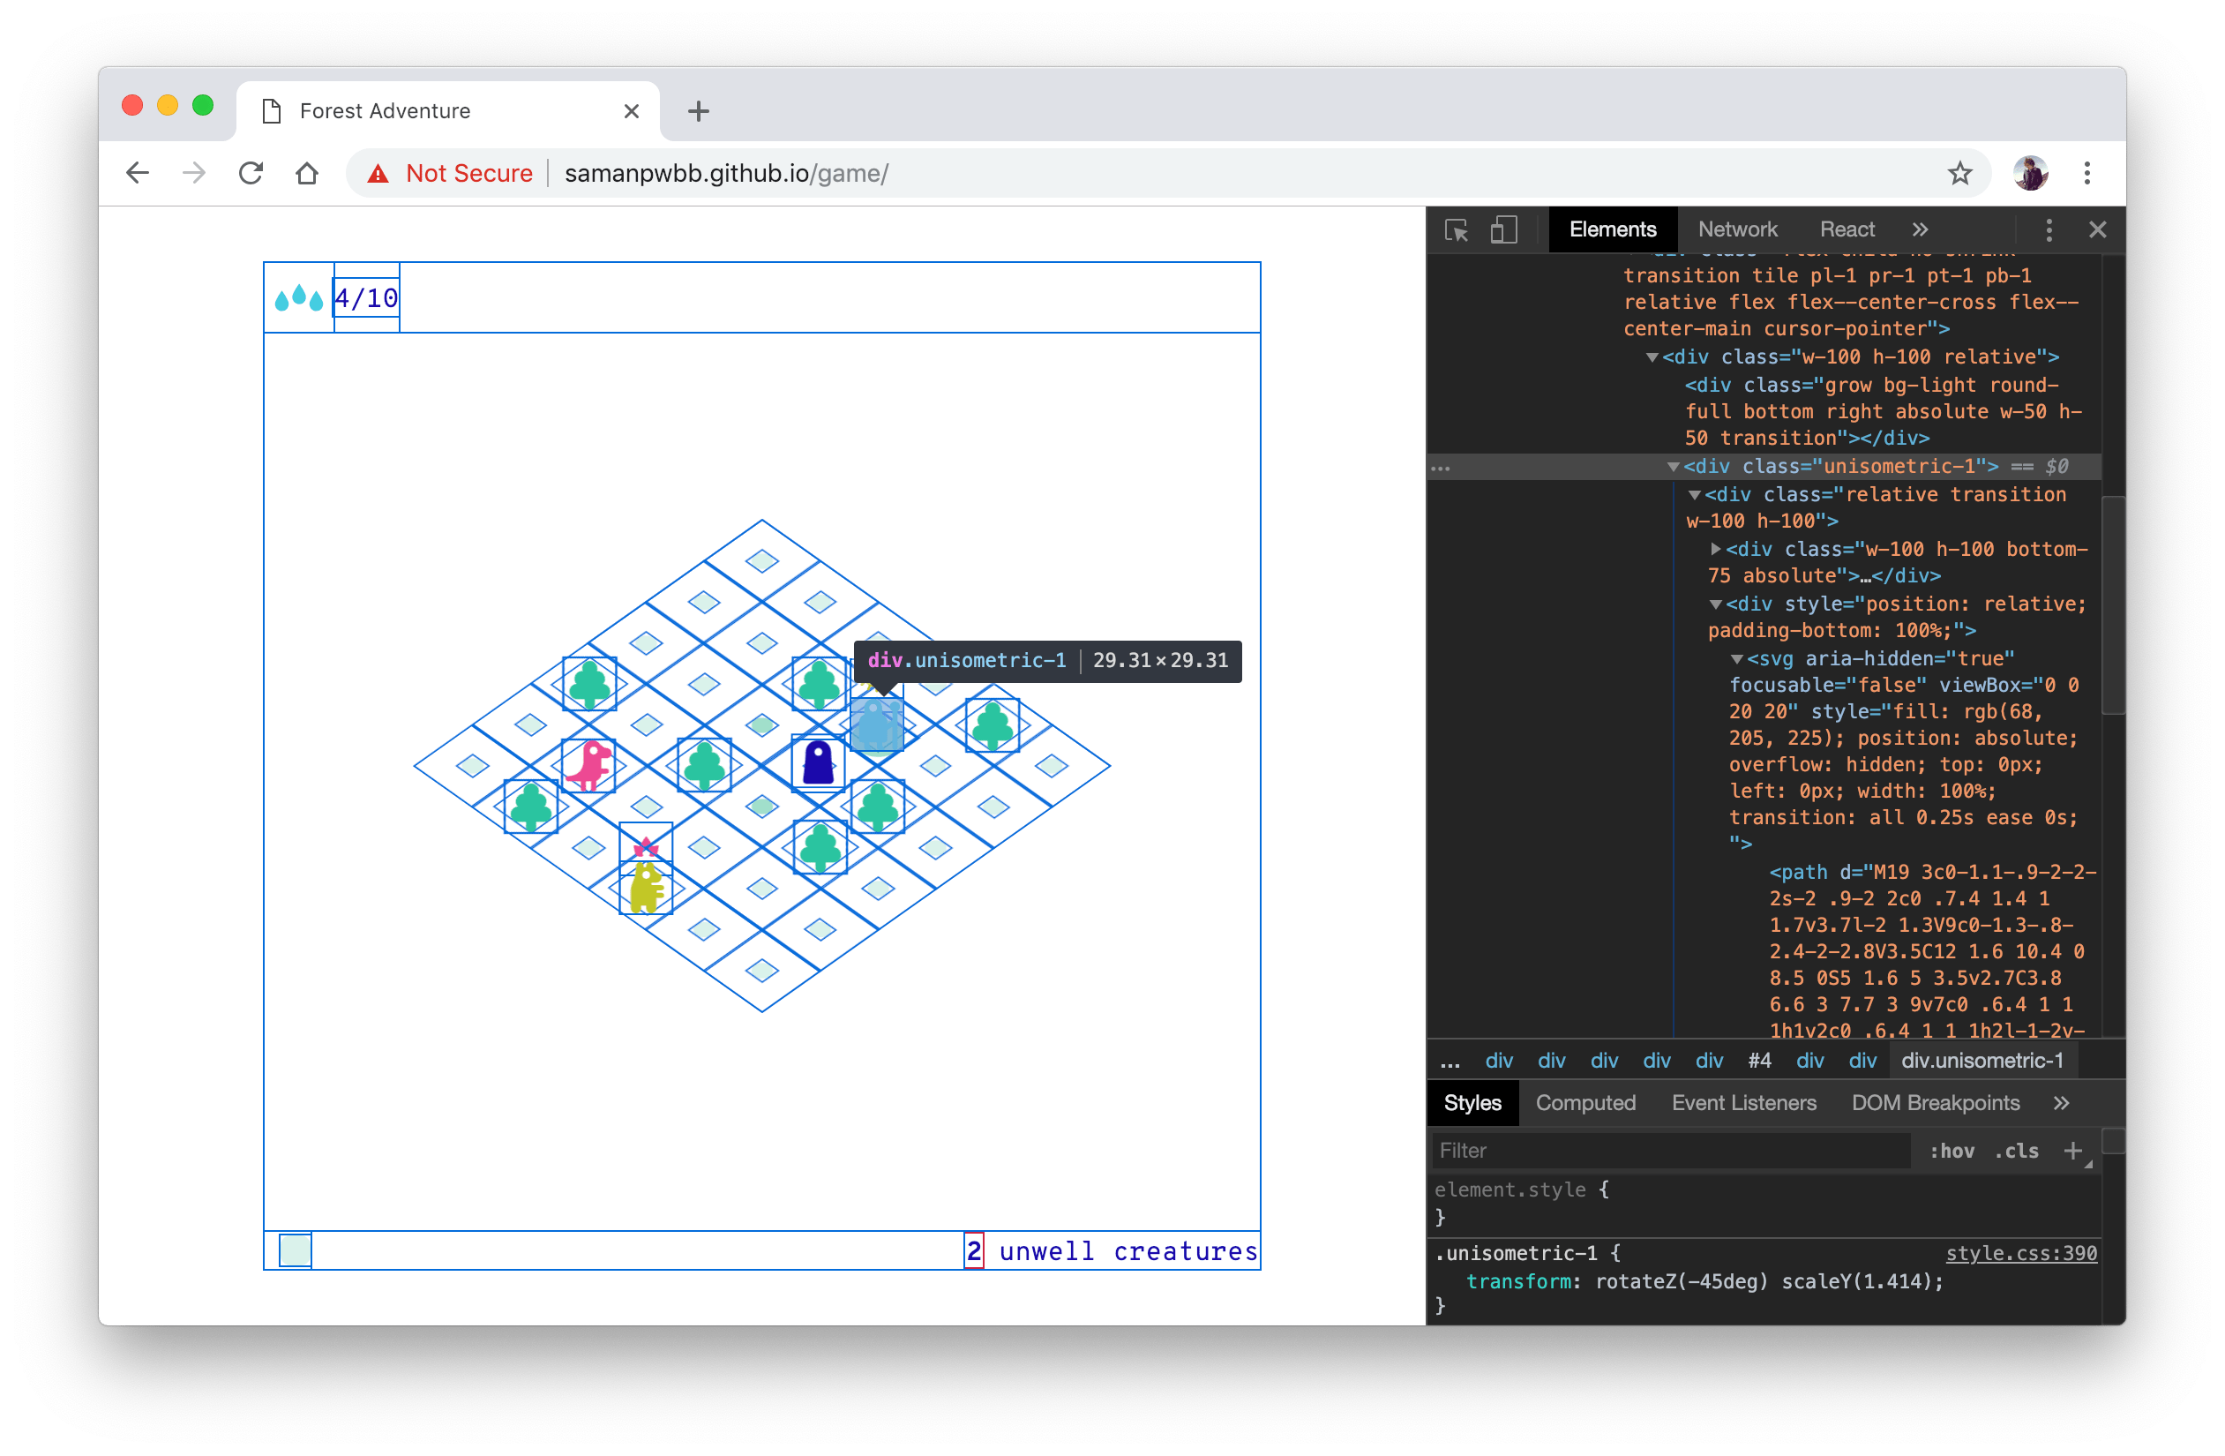Bookmark this page with the star icon
This screenshot has height=1456, width=2225.
tap(1959, 173)
